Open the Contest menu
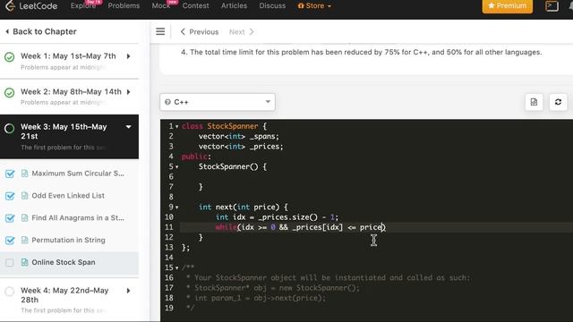The width and height of the screenshot is (573, 322). [196, 6]
